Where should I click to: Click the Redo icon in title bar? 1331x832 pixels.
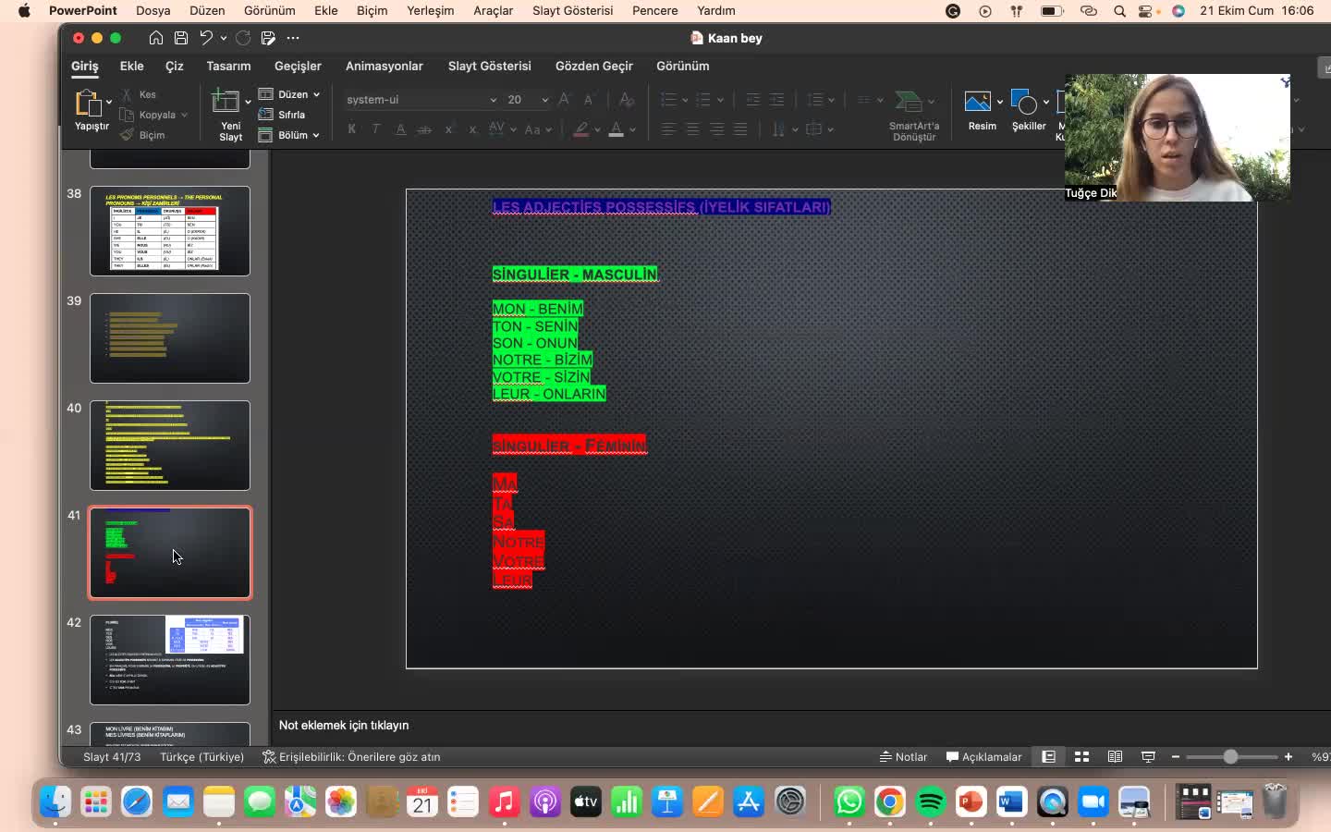(243, 38)
